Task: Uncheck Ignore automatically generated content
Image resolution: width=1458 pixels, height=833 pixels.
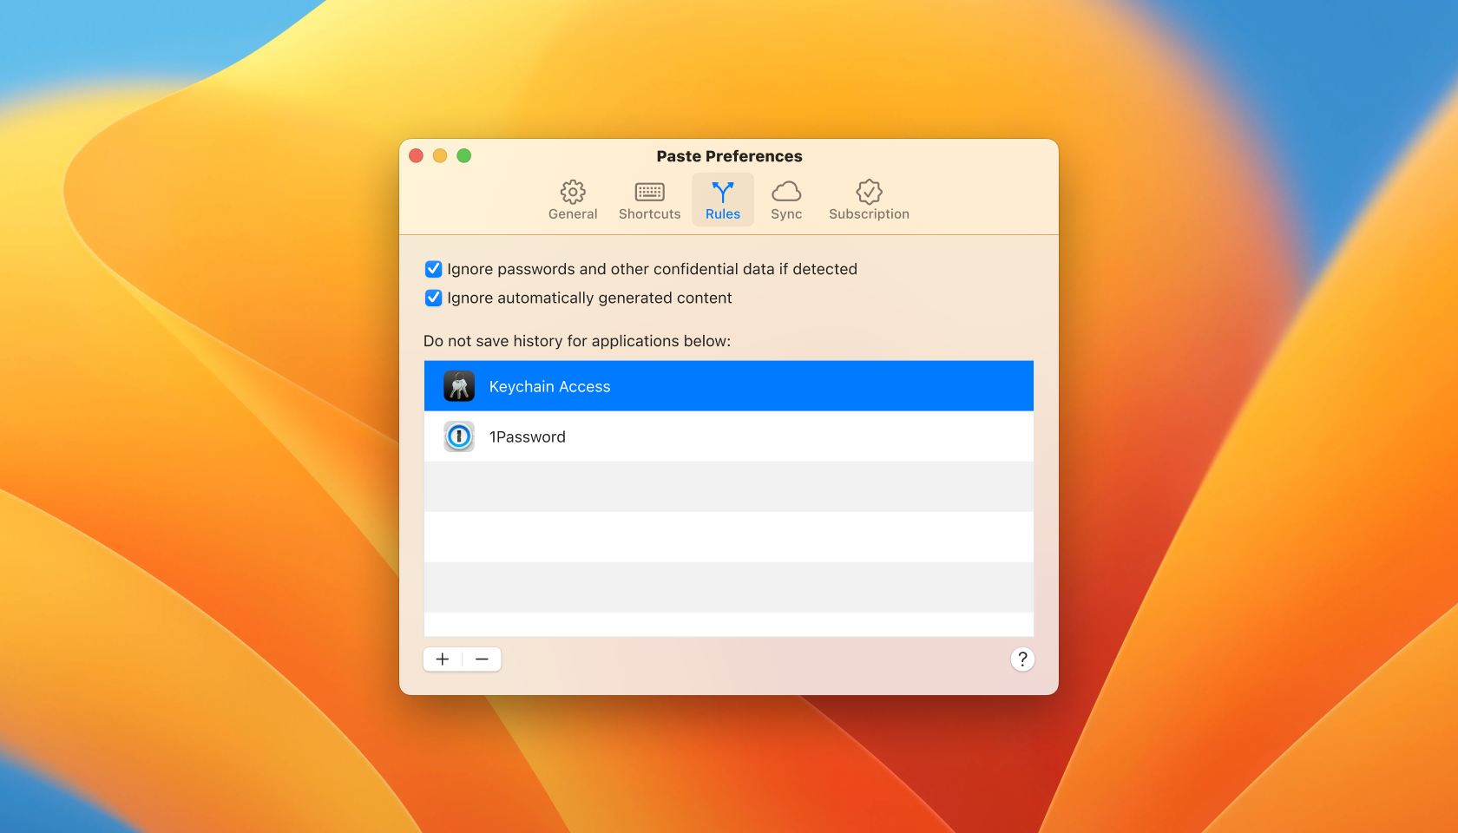Action: coord(434,298)
